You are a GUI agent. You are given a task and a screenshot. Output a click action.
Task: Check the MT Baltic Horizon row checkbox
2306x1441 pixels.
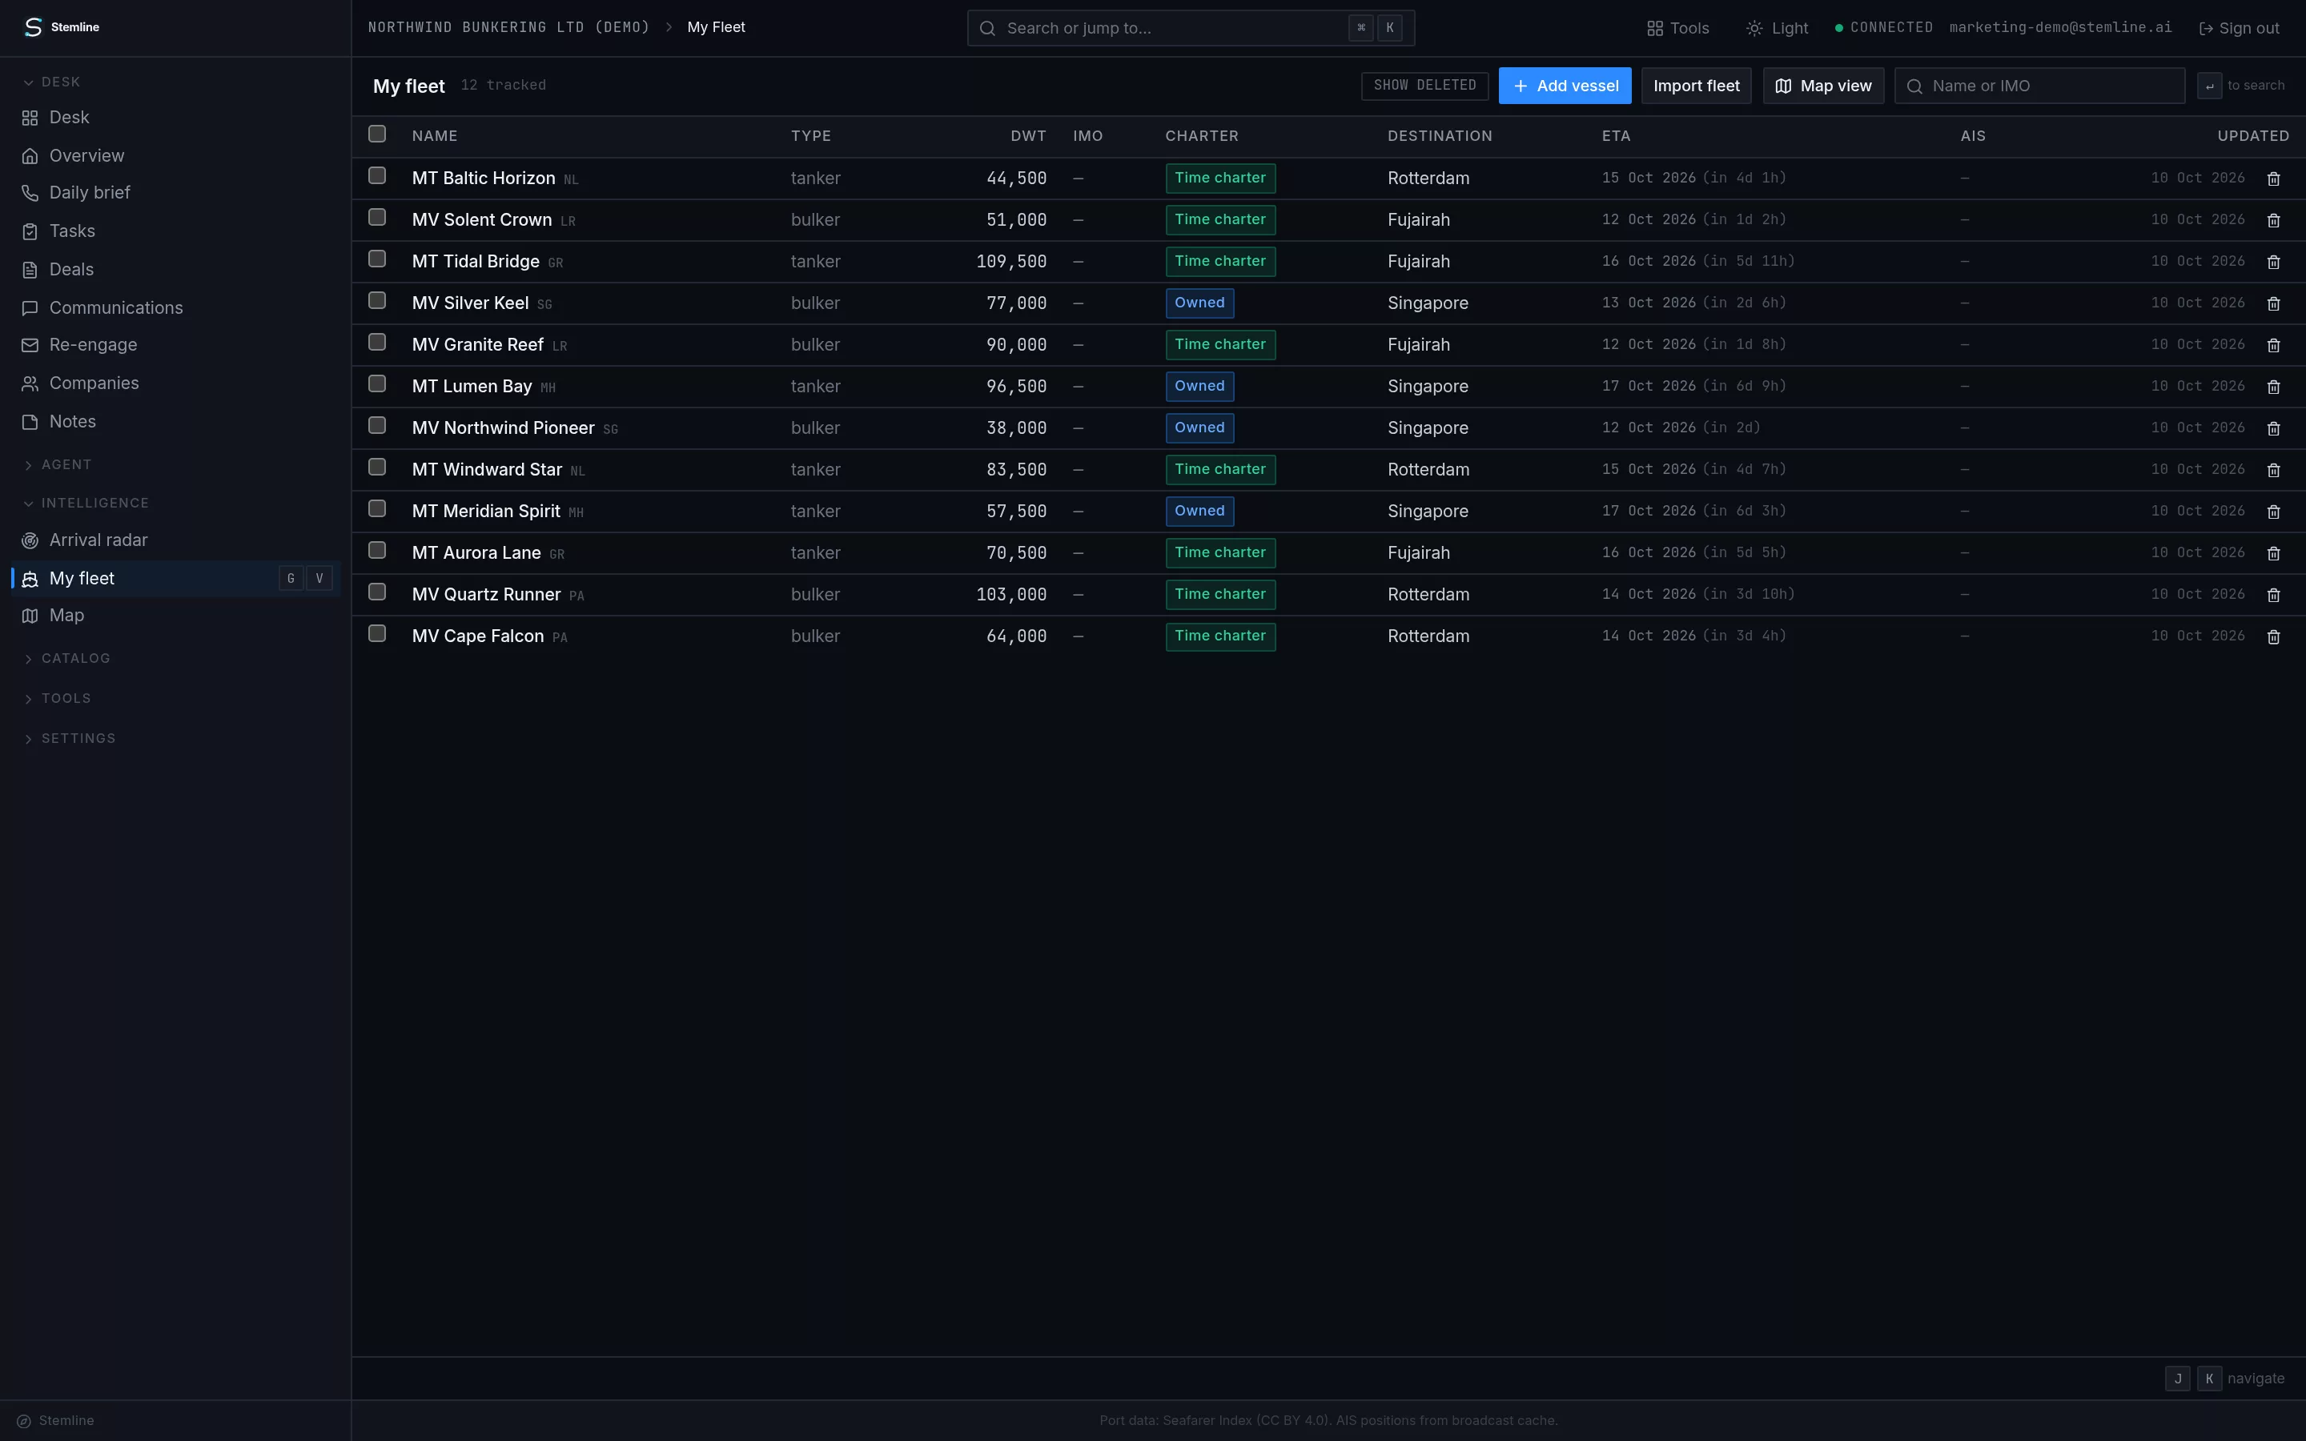coord(377,176)
